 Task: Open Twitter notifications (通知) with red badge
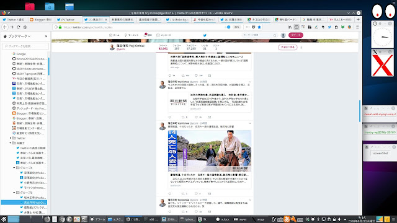(148, 35)
